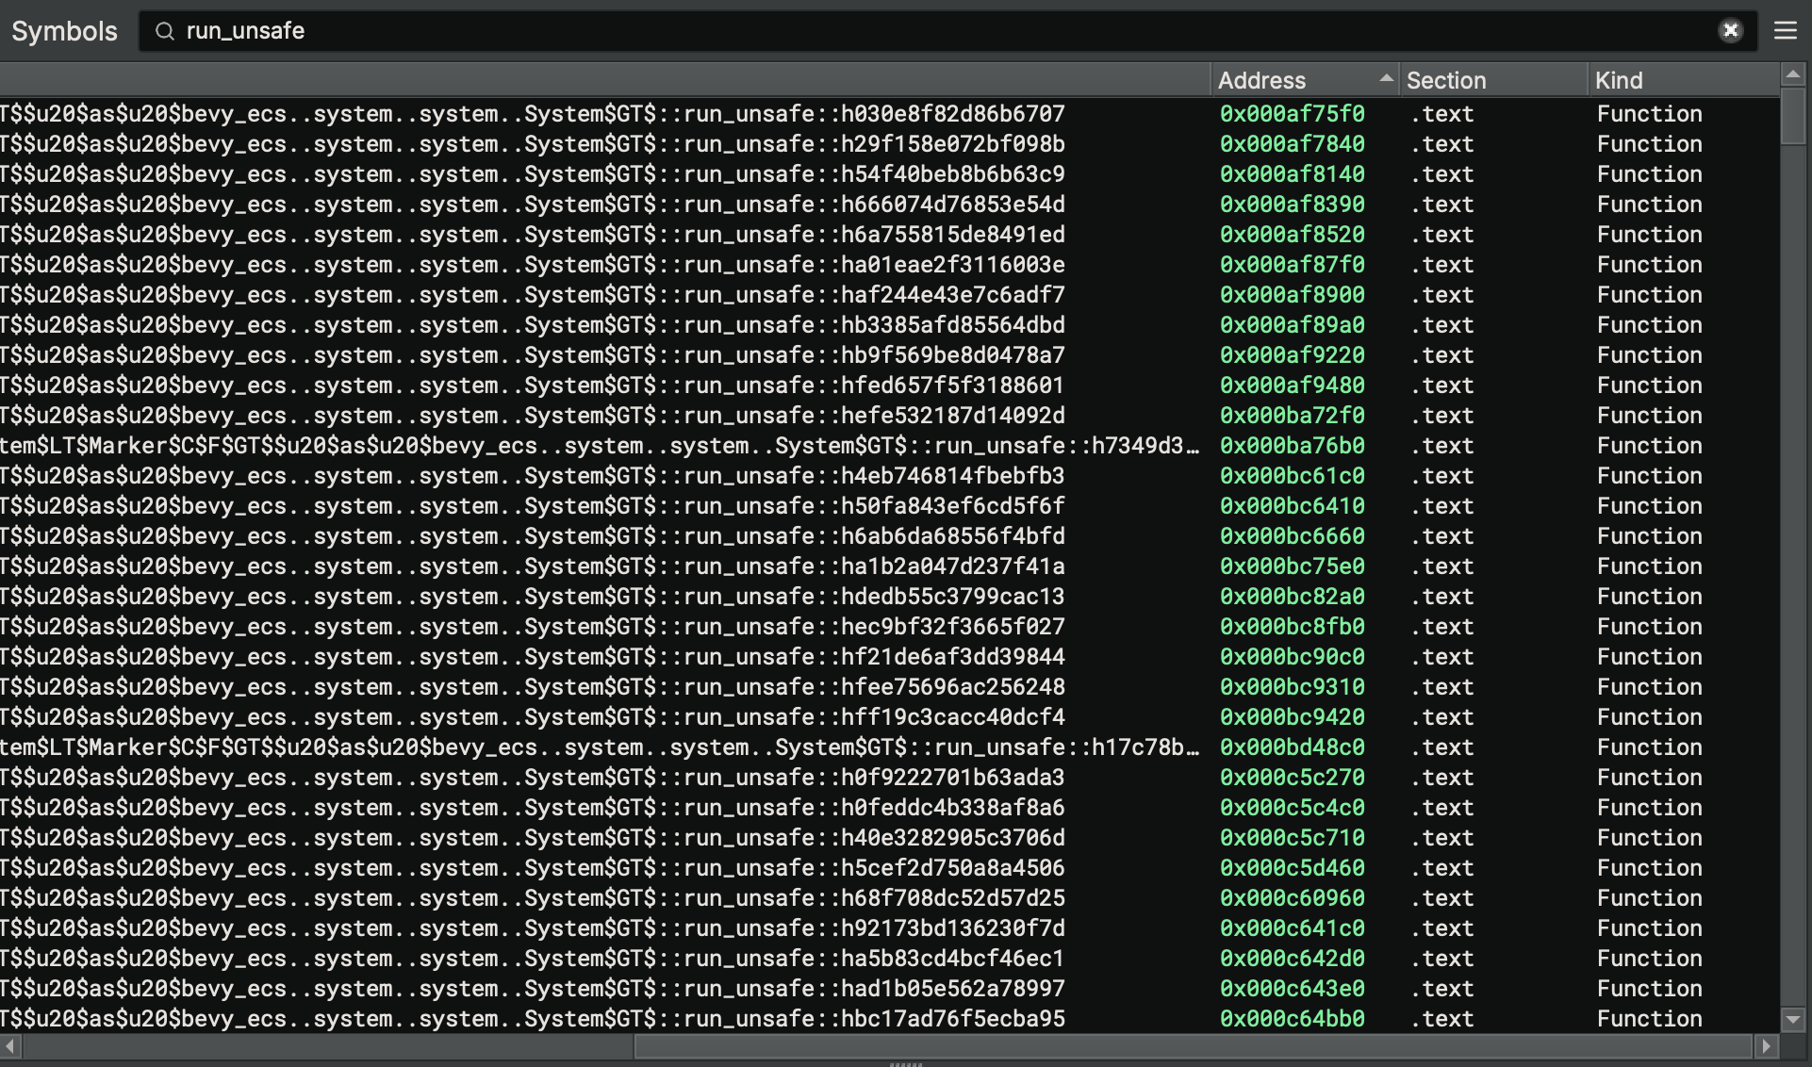Click .text section of 0x000bc6410 row
Image resolution: width=1812 pixels, height=1067 pixels.
pos(1441,506)
